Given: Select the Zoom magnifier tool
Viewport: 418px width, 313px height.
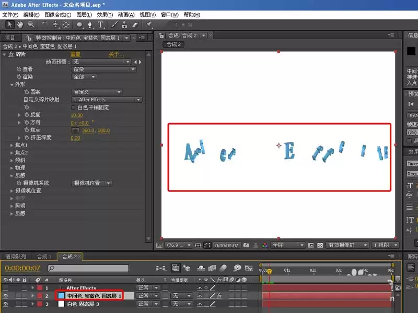Looking at the screenshot, I should (x=31, y=25).
